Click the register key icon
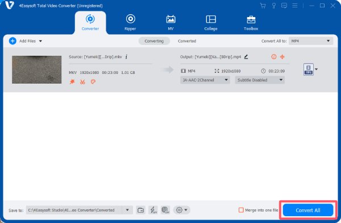 tap(273, 6)
